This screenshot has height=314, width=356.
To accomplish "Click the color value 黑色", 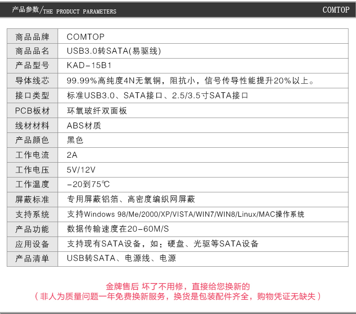I will pos(75,140).
